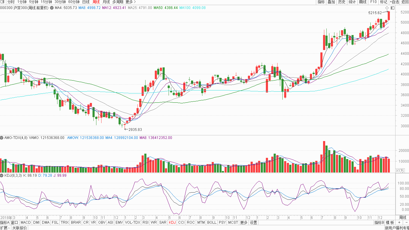Open the 统计 statistics button
409x230 pixels.
click(352, 2)
